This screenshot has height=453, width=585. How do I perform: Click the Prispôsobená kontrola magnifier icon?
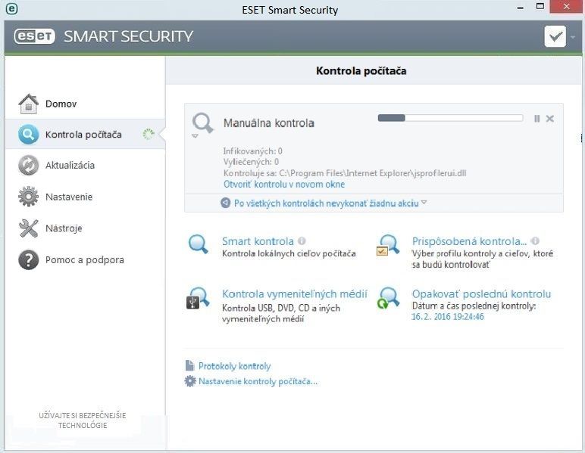pyautogui.click(x=388, y=245)
